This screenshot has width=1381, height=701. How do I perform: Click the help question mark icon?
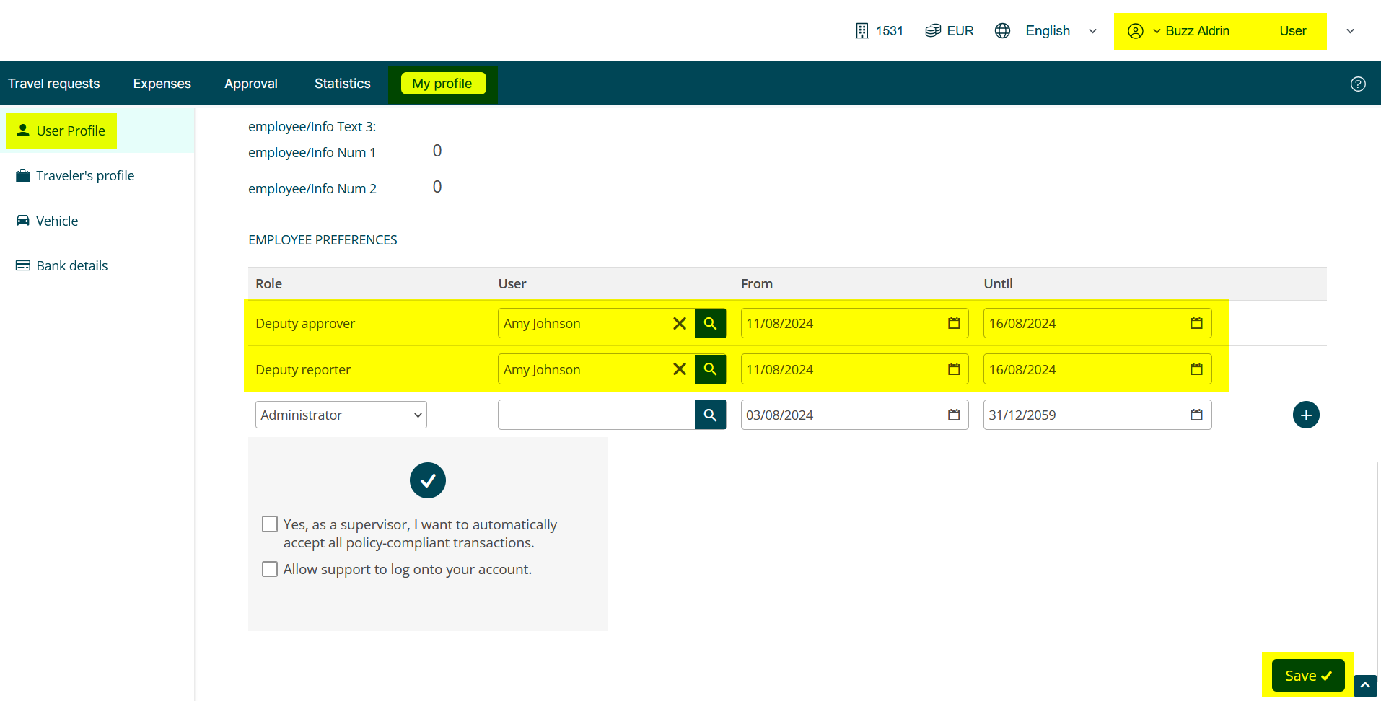[x=1357, y=84]
